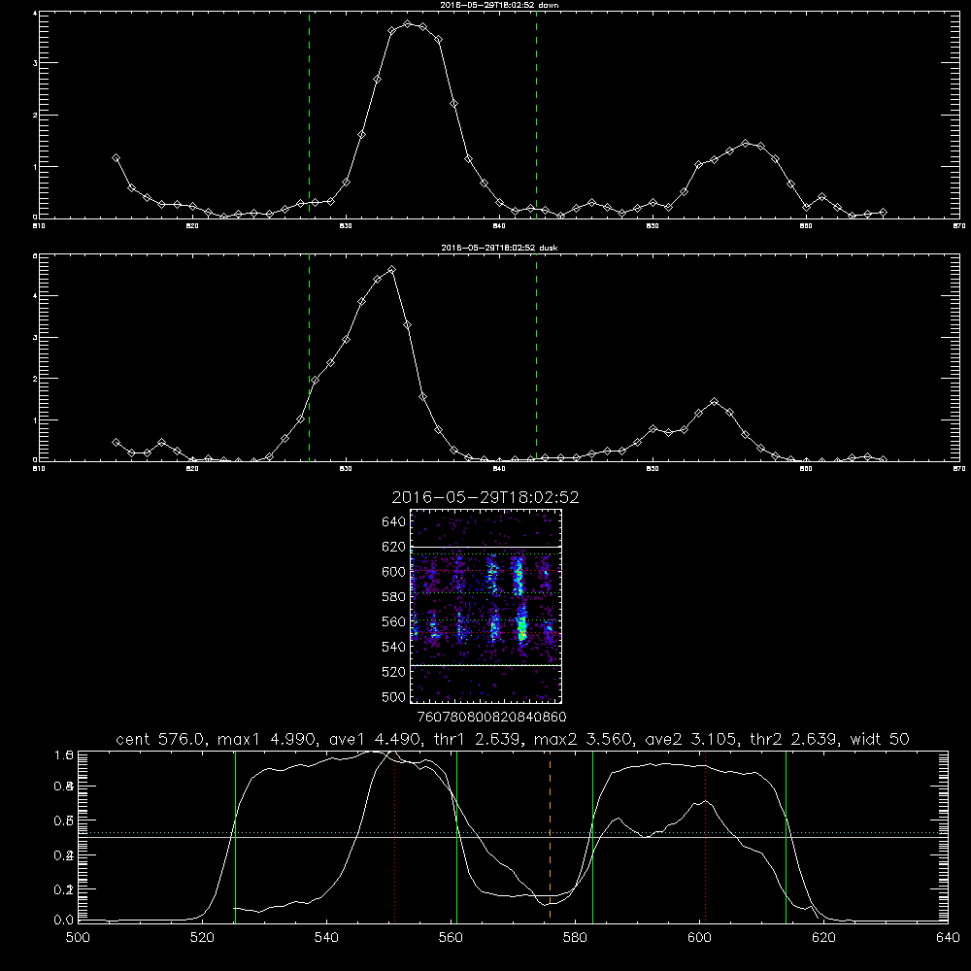Click y-axis label '520' beside spectrogram image
The height and width of the screenshot is (971, 971).
pos(394,672)
